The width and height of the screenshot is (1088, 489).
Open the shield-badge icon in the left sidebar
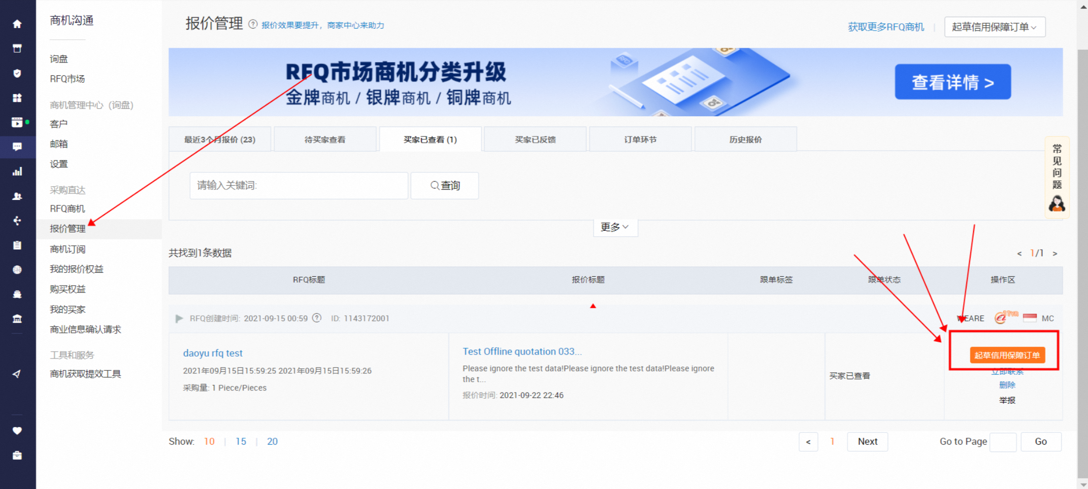click(x=17, y=73)
